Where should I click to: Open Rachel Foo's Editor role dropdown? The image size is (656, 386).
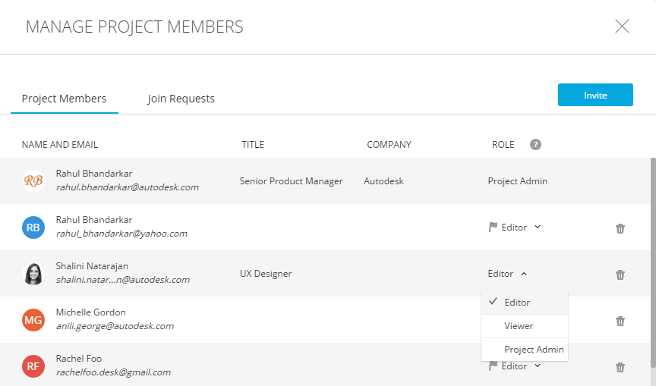click(515, 366)
